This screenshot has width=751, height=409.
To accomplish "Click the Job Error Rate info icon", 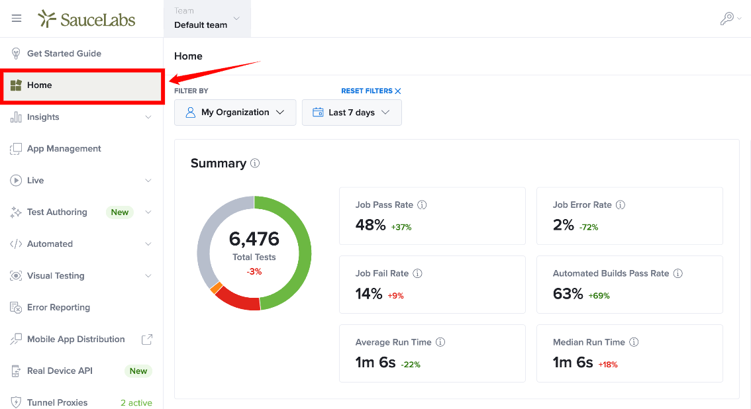I will point(621,204).
